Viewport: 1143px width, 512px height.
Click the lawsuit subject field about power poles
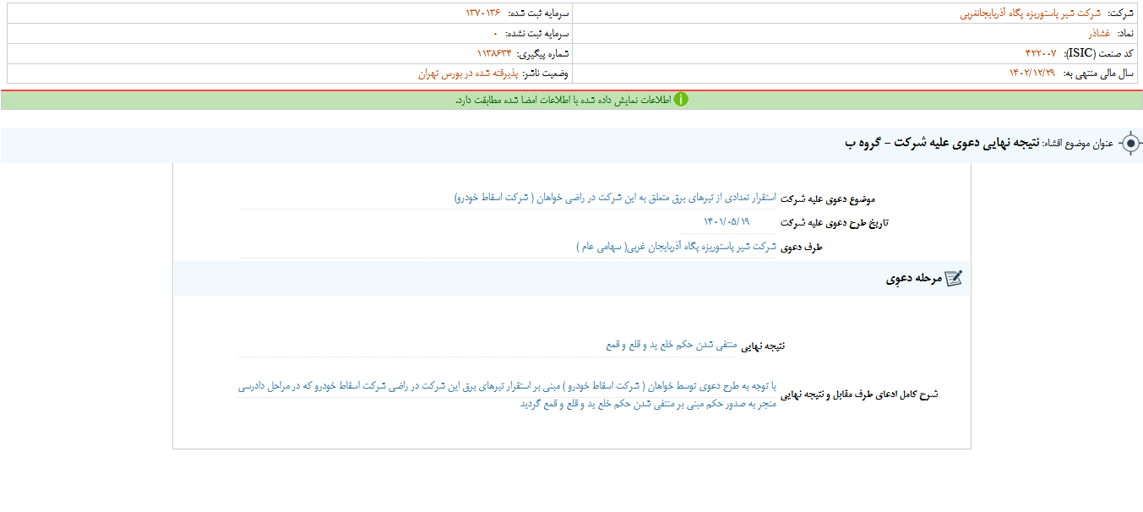(x=615, y=198)
